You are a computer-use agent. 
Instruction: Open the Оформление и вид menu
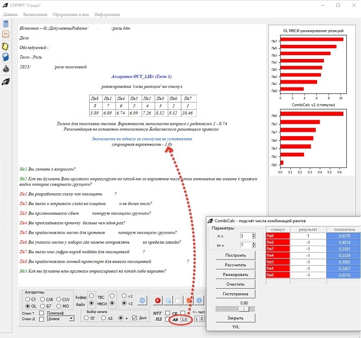[71, 14]
